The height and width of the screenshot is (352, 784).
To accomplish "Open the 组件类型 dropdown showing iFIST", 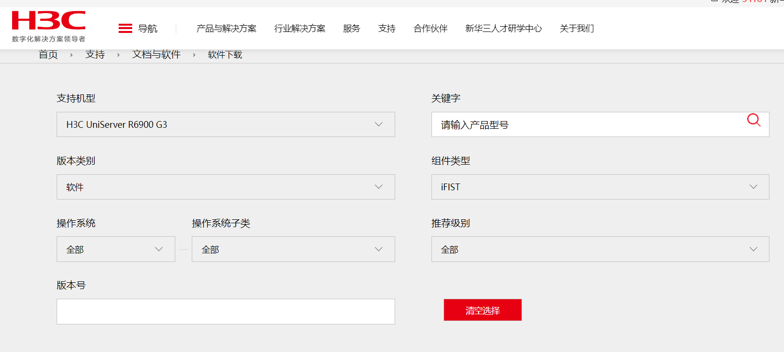I will pos(600,187).
